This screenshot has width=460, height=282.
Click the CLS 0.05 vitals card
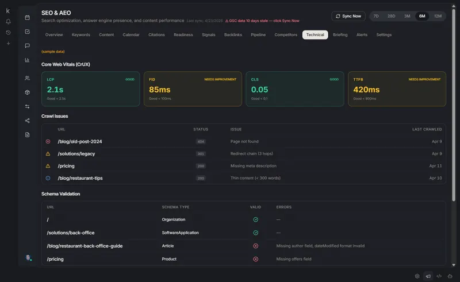pos(295,89)
